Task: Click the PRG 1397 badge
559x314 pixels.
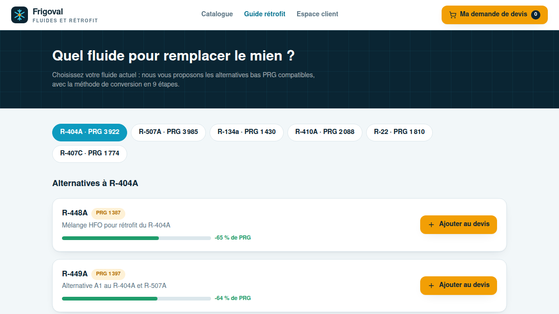Action: (108, 274)
